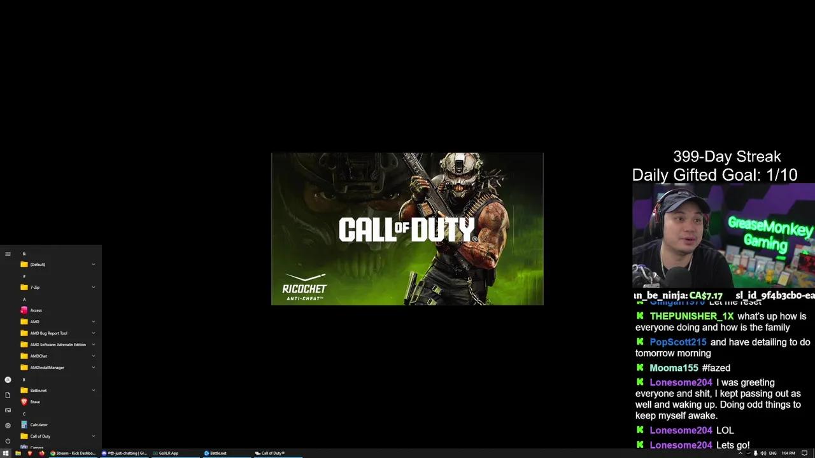Click the RICOCHET Anti-Cheat logo
Viewport: 815px width, 458px height.
(304, 287)
